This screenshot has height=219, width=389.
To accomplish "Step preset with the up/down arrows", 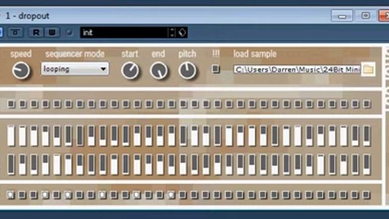I will tap(172, 32).
